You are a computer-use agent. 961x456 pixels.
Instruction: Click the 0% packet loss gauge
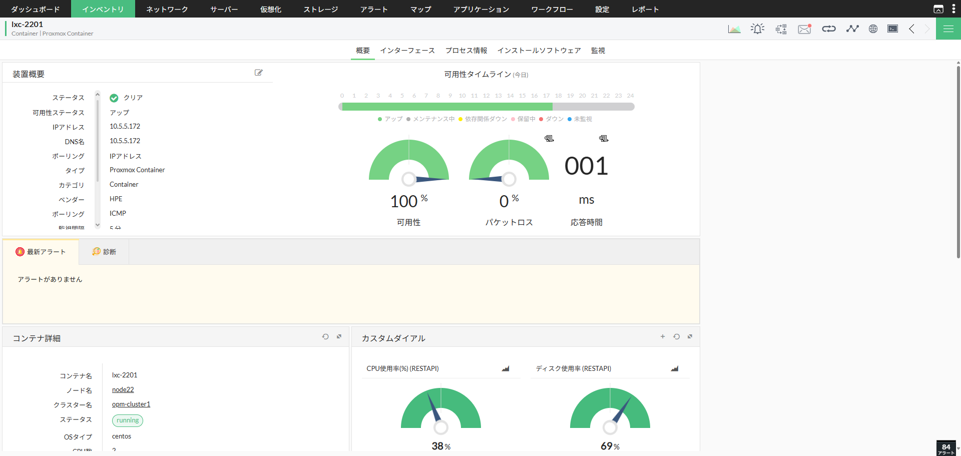tap(509, 162)
